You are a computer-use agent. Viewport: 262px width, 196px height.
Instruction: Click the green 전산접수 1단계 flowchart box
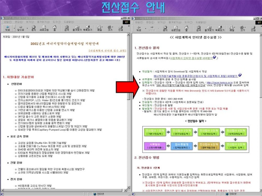(155, 132)
